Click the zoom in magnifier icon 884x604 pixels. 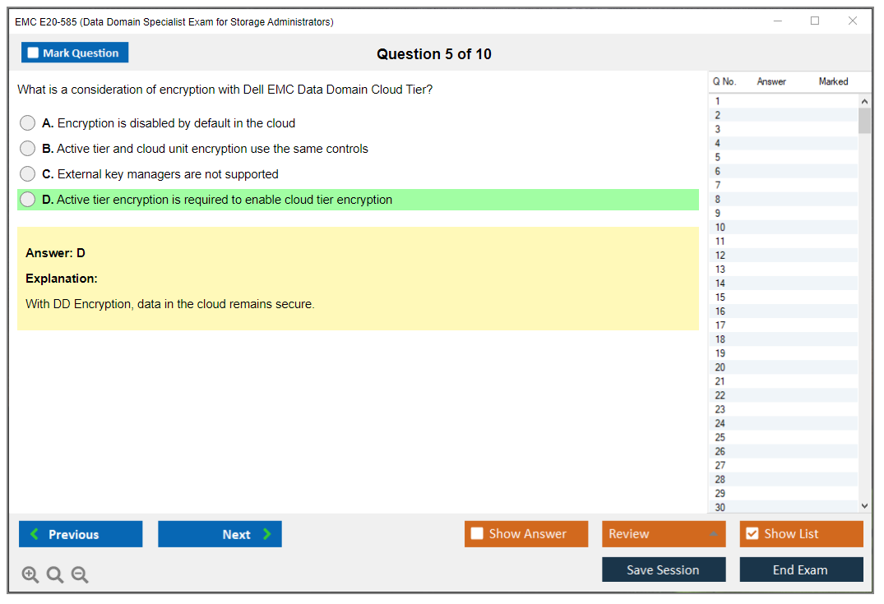[30, 575]
